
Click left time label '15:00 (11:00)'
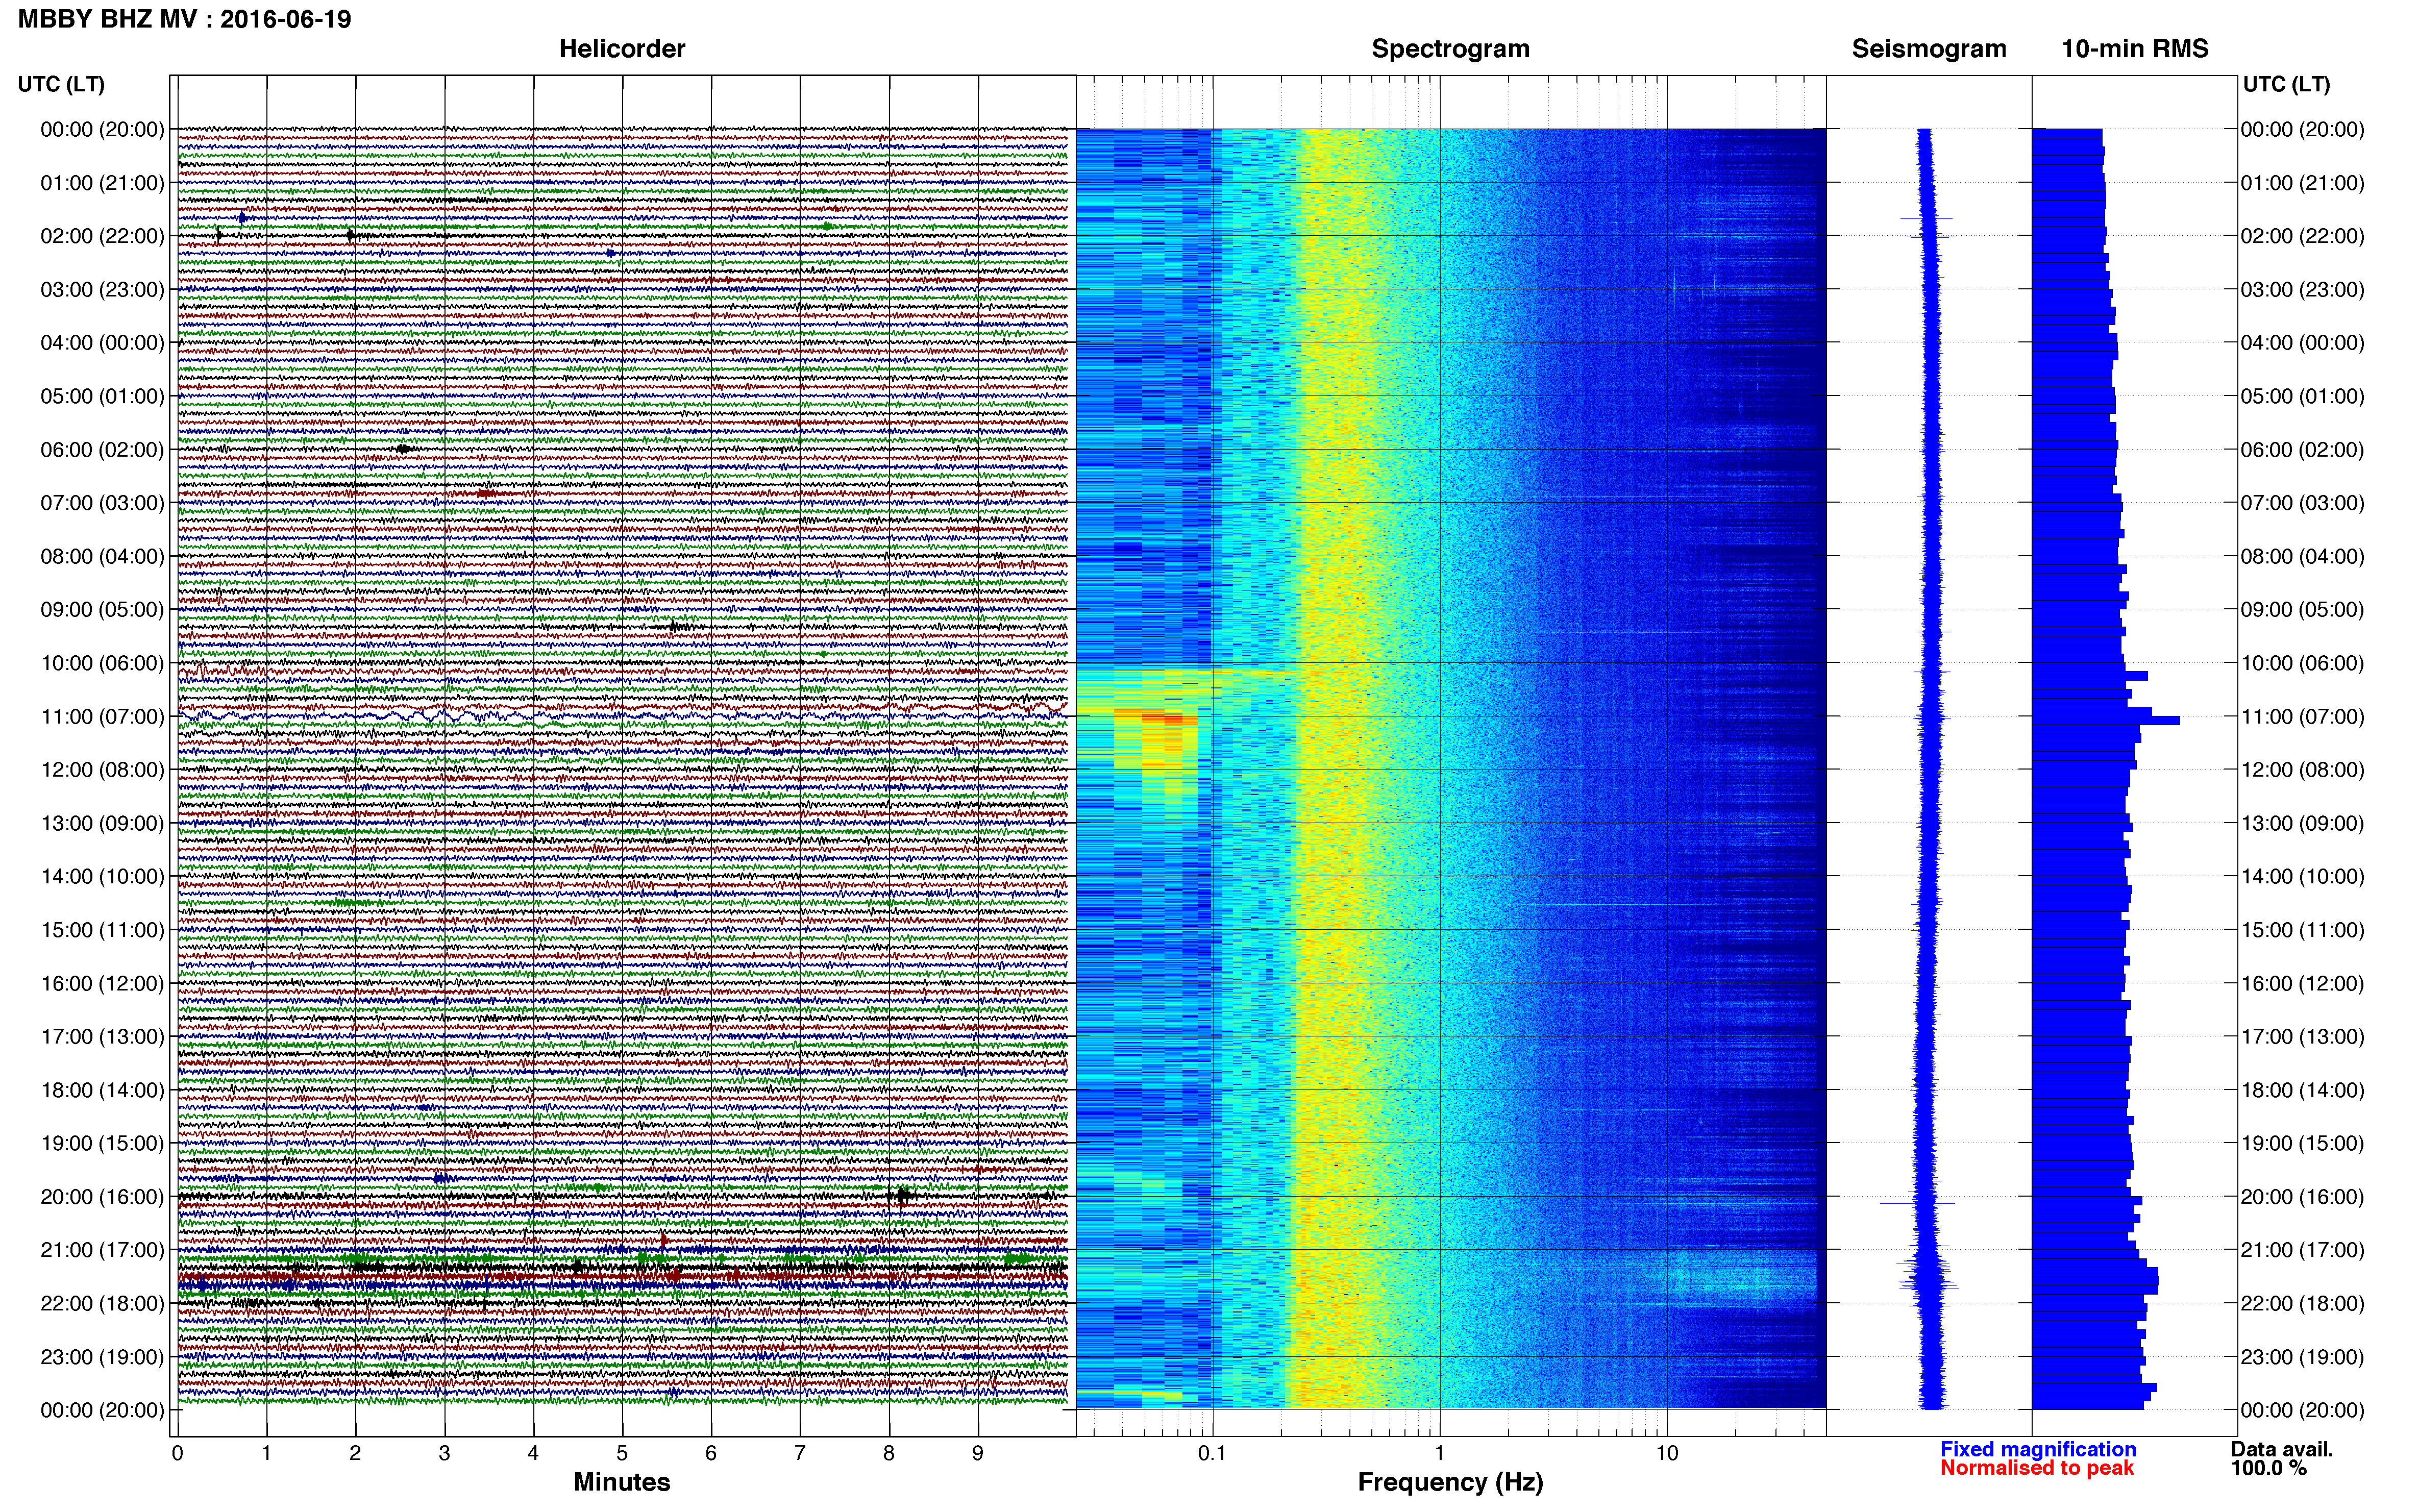point(102,930)
